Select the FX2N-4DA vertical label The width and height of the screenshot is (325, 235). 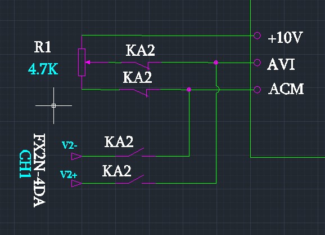[x=39, y=170]
